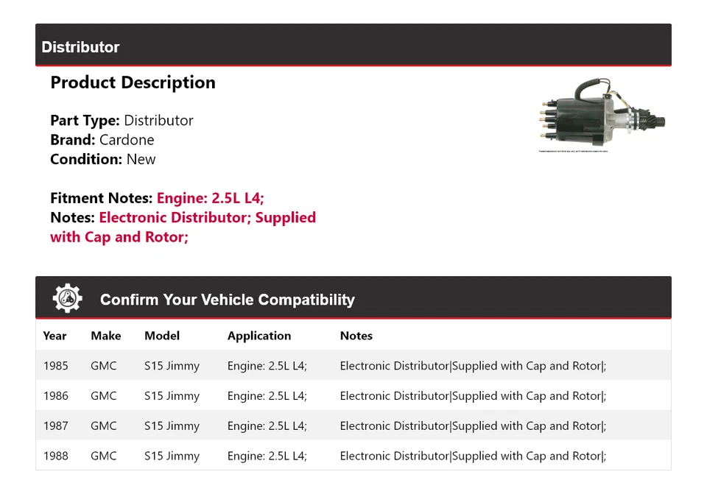Click S15 Jimmy in the 1986 row

[x=172, y=396]
